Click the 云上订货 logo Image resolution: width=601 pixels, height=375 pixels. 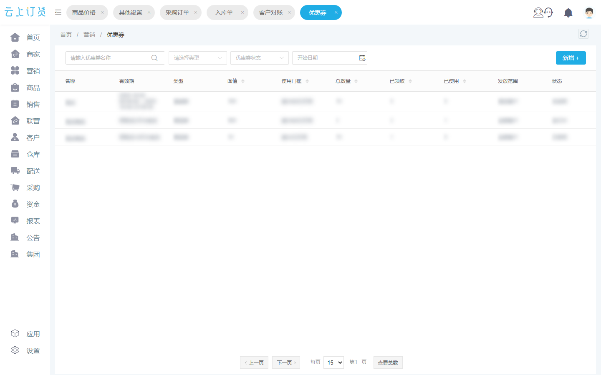(25, 12)
